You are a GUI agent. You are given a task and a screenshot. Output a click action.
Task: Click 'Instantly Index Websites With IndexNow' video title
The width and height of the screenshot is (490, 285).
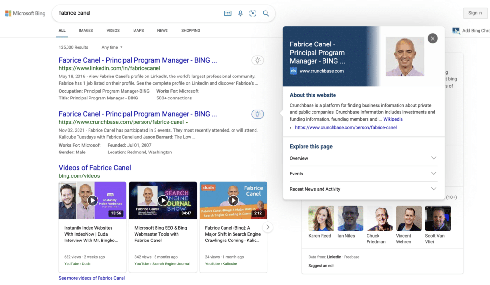coord(91,234)
